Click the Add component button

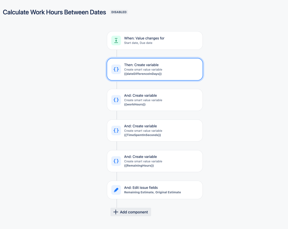click(131, 212)
